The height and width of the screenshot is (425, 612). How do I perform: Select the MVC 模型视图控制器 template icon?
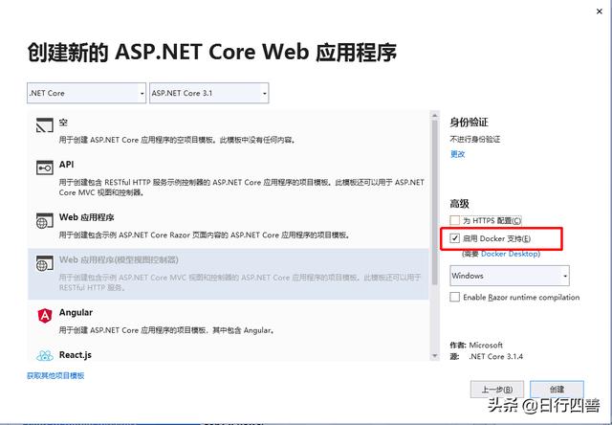(45, 263)
